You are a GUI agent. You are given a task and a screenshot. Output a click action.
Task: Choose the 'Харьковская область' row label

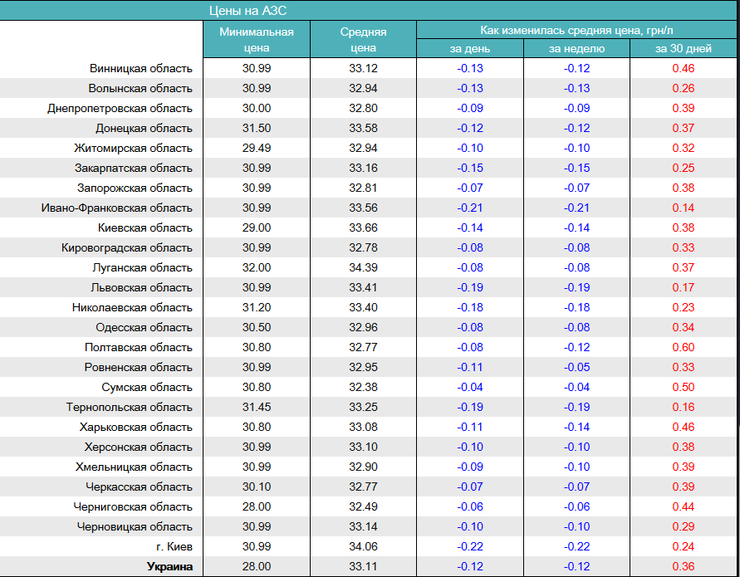coord(136,427)
